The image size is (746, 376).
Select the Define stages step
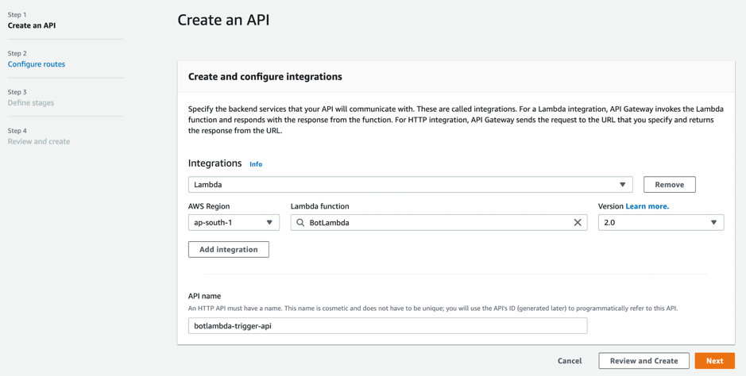pyautogui.click(x=31, y=103)
